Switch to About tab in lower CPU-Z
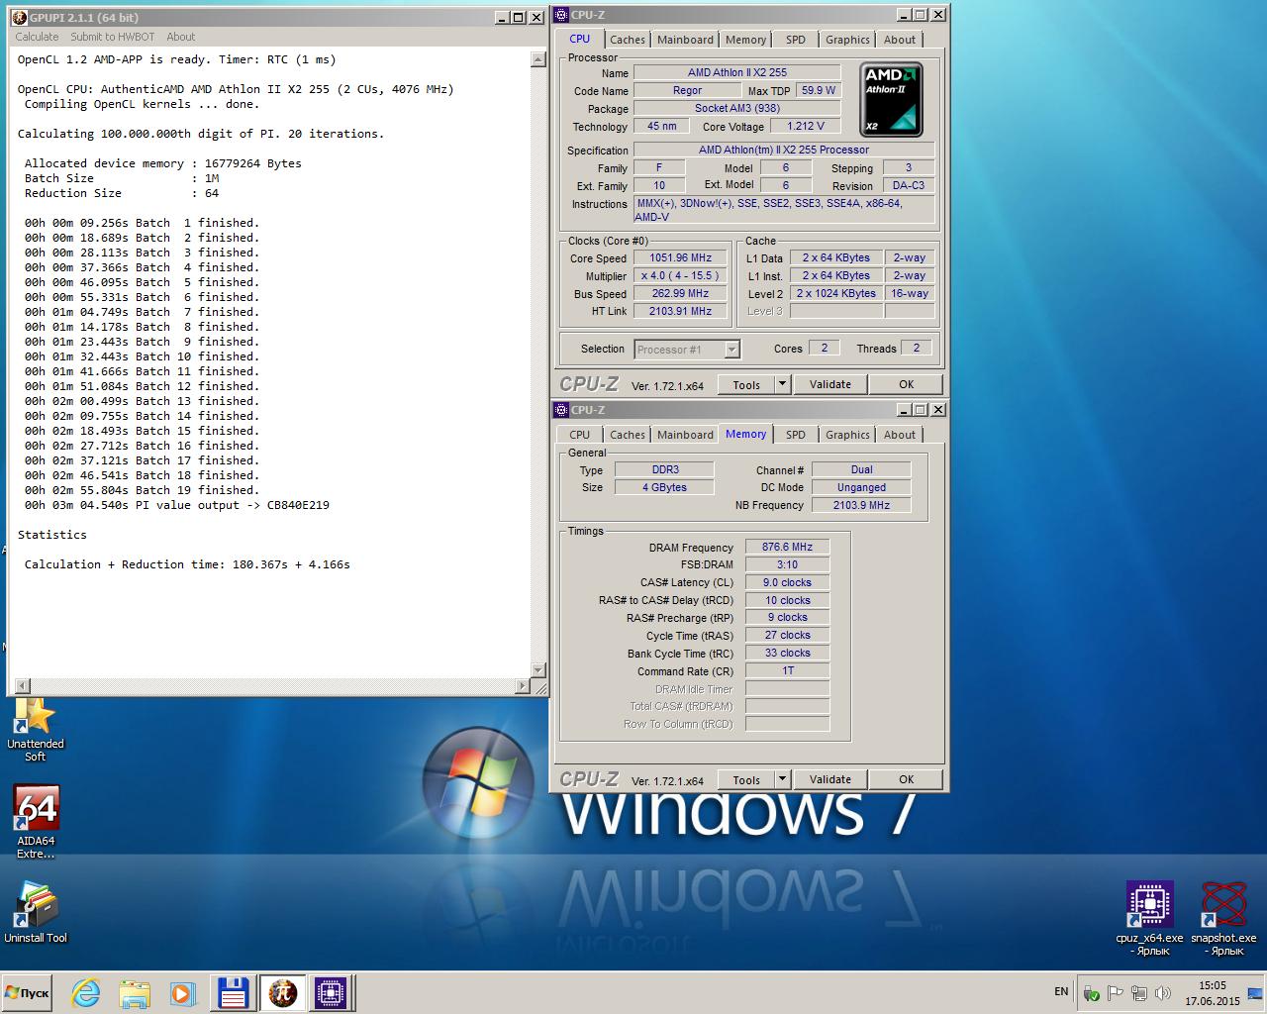Image resolution: width=1267 pixels, height=1014 pixels. tap(900, 435)
